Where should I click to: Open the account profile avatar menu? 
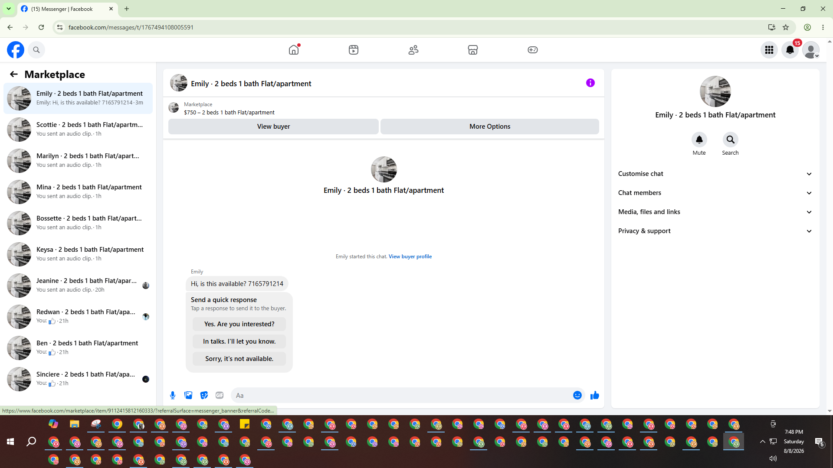811,50
